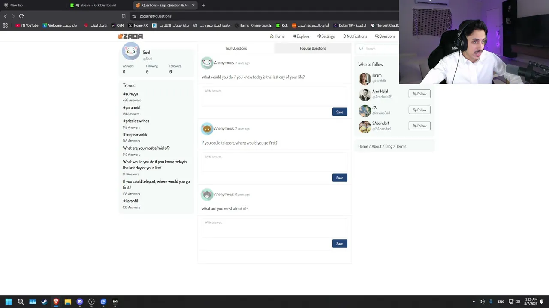Close the Questions - Zaqa tab

tap(193, 5)
